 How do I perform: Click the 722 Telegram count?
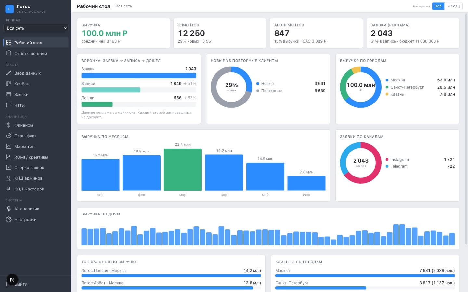pos(451,166)
